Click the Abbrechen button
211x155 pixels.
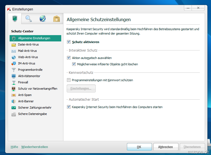(165, 147)
